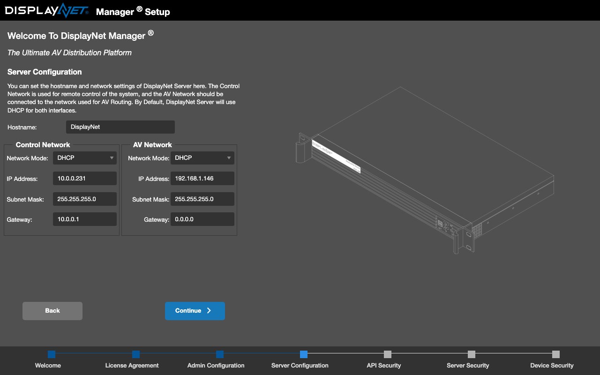Click the Control Network IP Address field
The height and width of the screenshot is (375, 600).
tap(85, 179)
